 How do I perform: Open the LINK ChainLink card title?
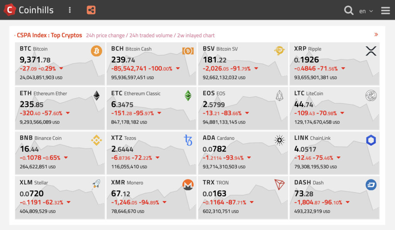[x=312, y=138]
